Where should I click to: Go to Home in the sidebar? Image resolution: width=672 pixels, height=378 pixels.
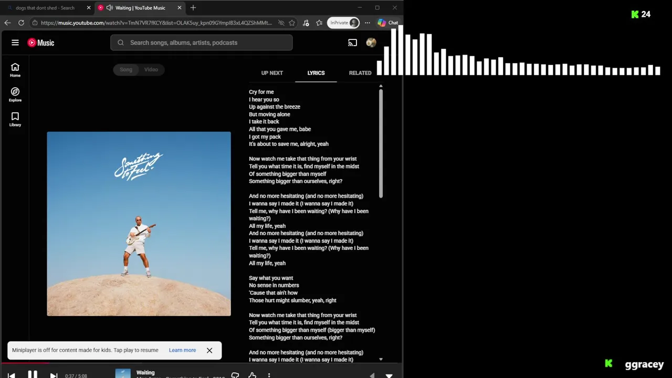pos(15,70)
